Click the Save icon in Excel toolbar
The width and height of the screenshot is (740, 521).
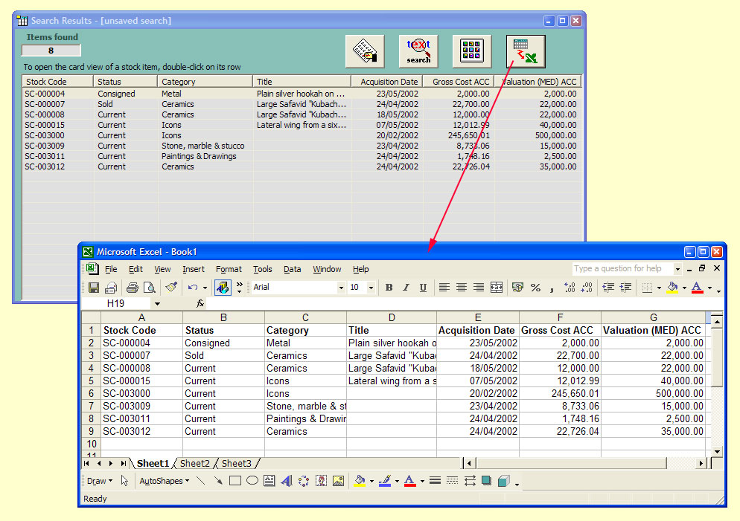(94, 288)
